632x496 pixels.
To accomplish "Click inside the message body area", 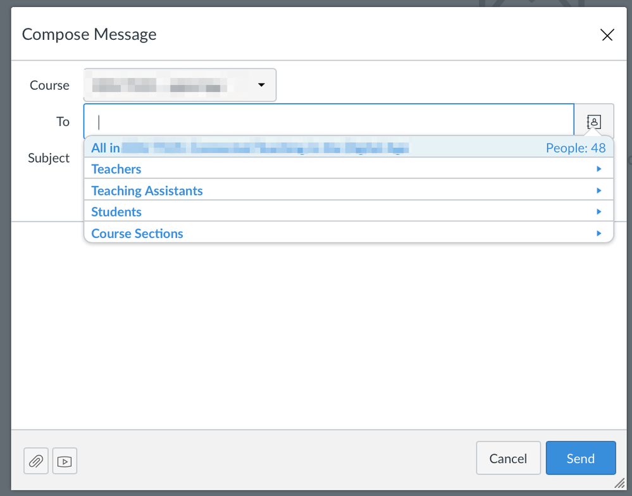I will point(316,329).
